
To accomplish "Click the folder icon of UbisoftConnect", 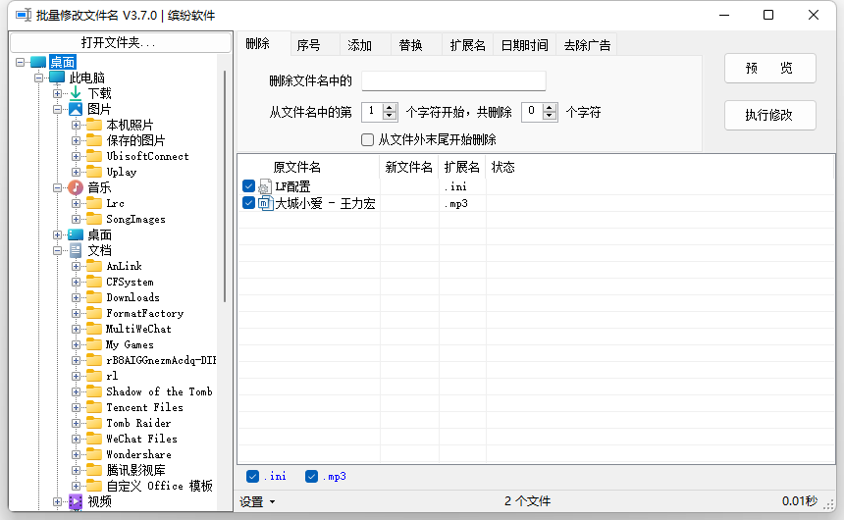I will point(94,156).
